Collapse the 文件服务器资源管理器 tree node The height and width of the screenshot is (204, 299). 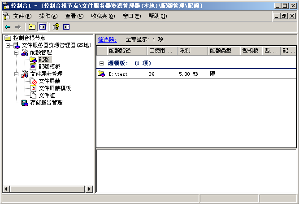[8, 45]
